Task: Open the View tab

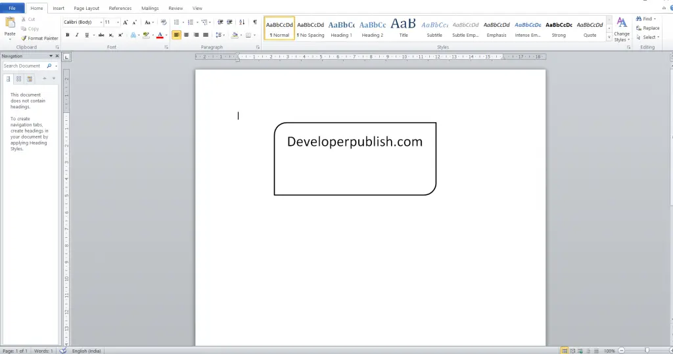Action: point(197,8)
